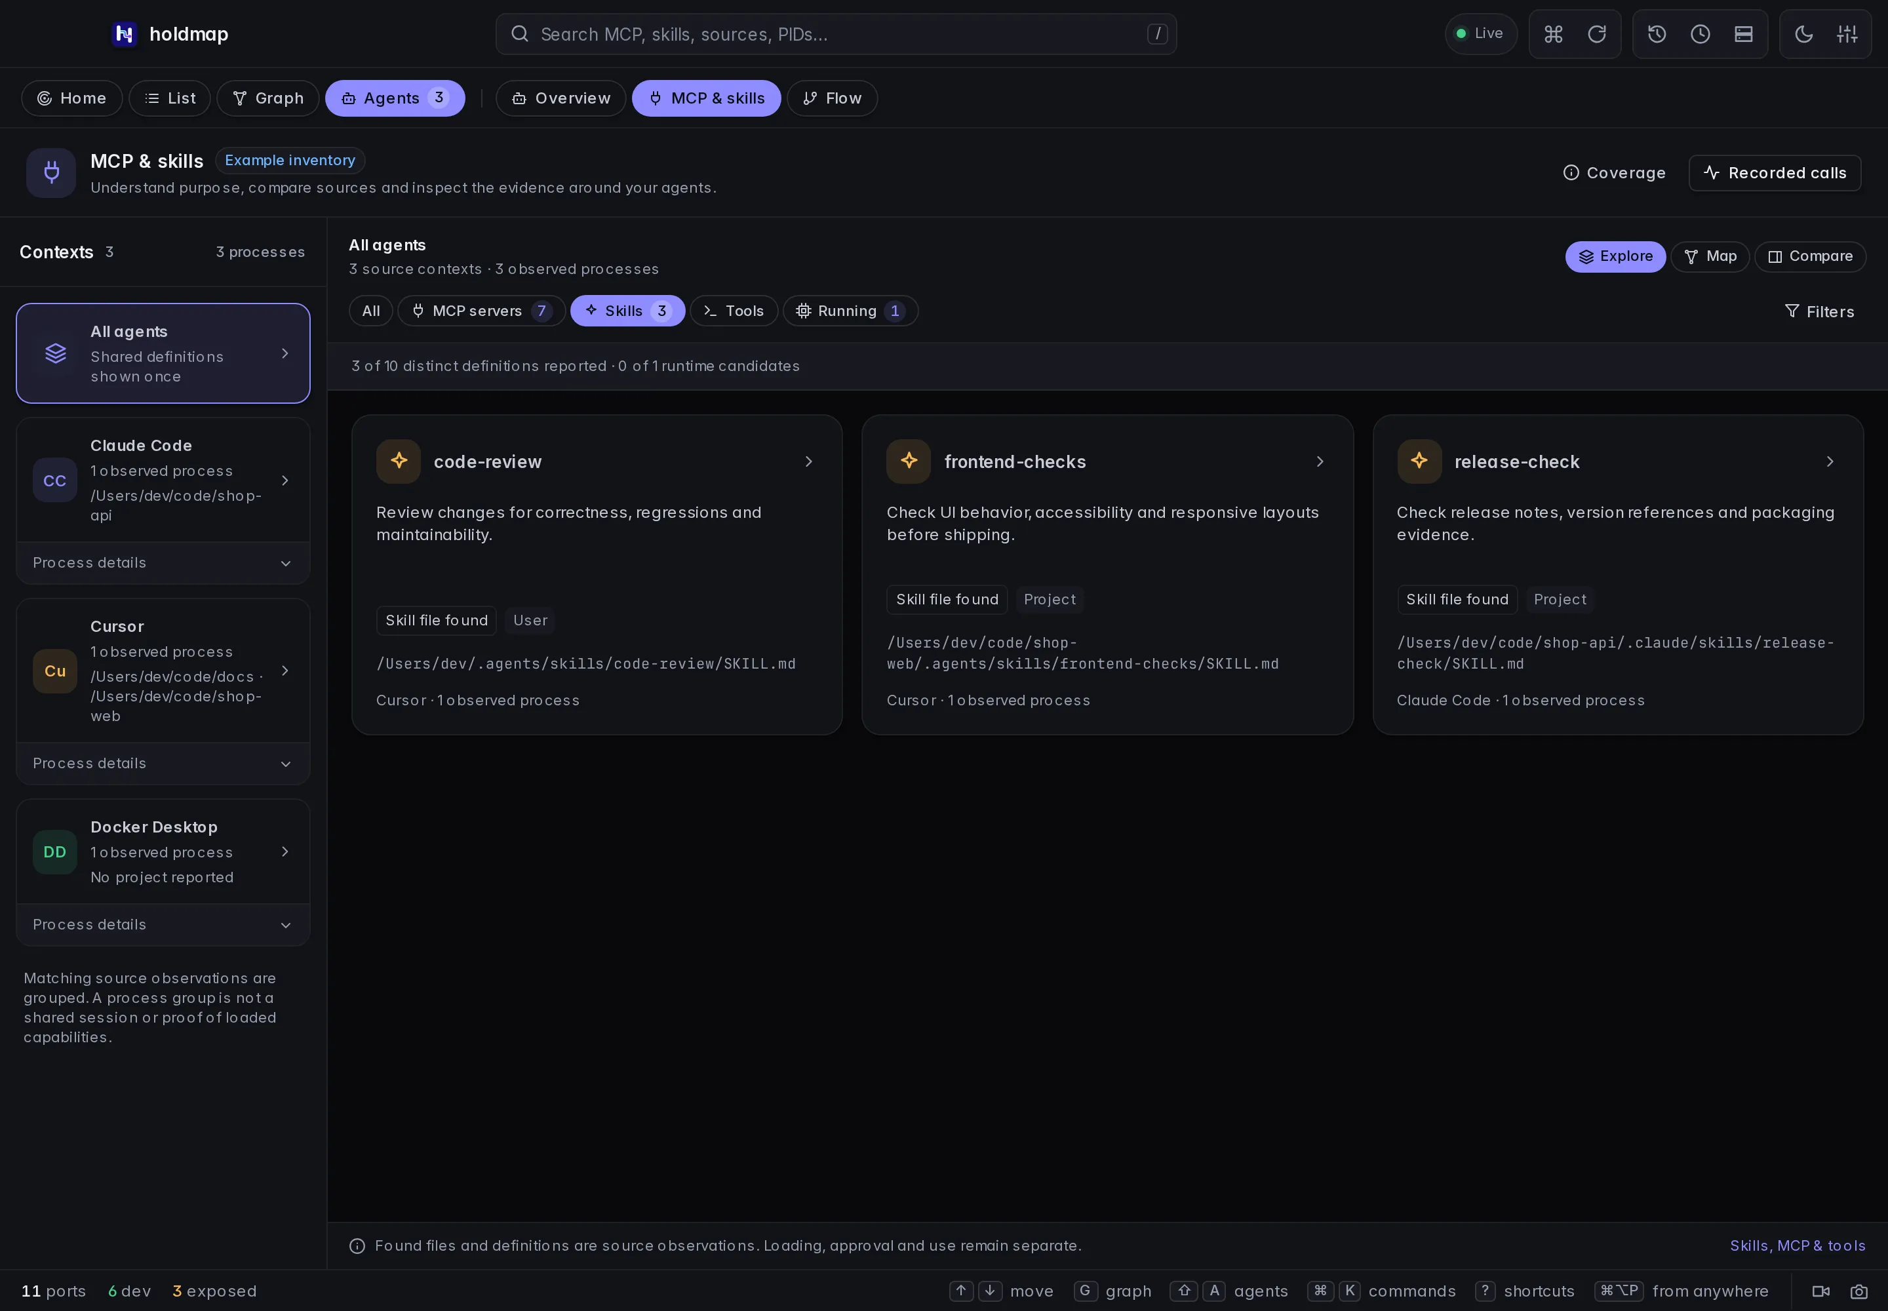Screen dimensions: 1888x1311
Task: Click the camera screenshot icon in status bar
Action: 1858,1291
